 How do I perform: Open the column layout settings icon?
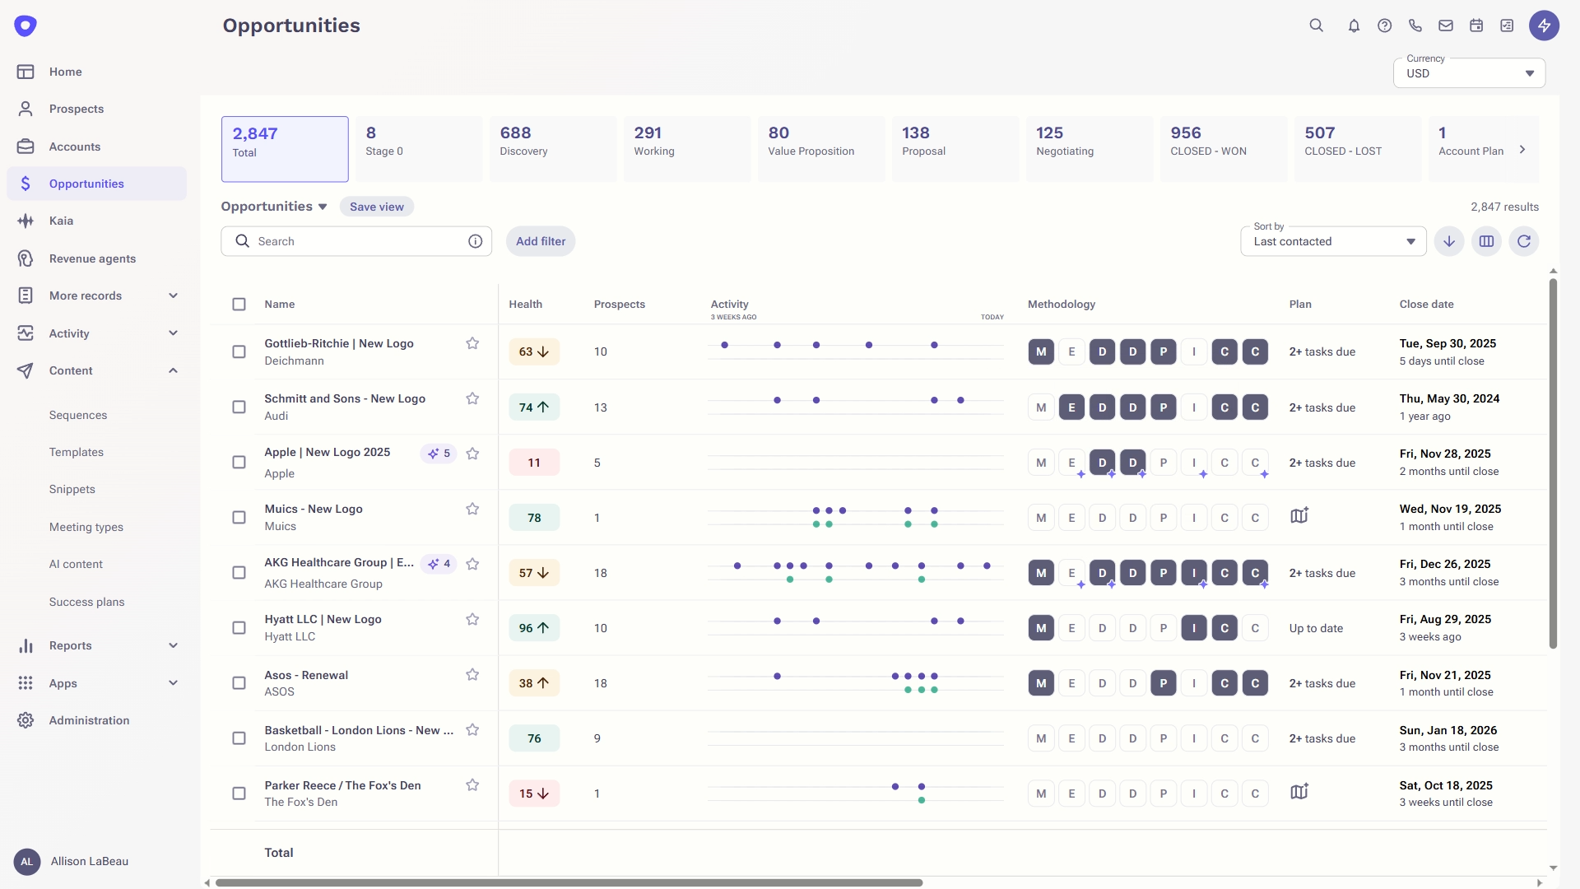1486,241
